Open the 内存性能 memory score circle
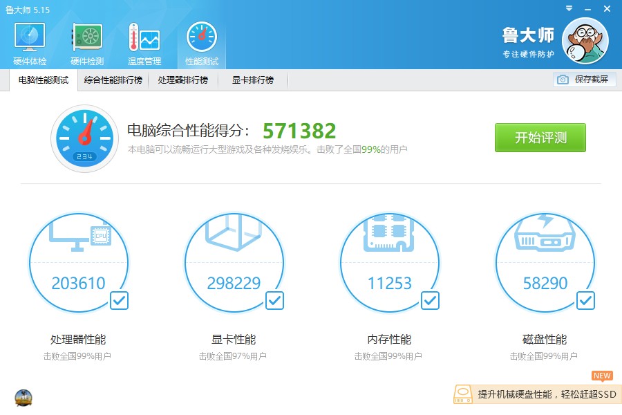Screen dimensions: 622x415 point(390,263)
